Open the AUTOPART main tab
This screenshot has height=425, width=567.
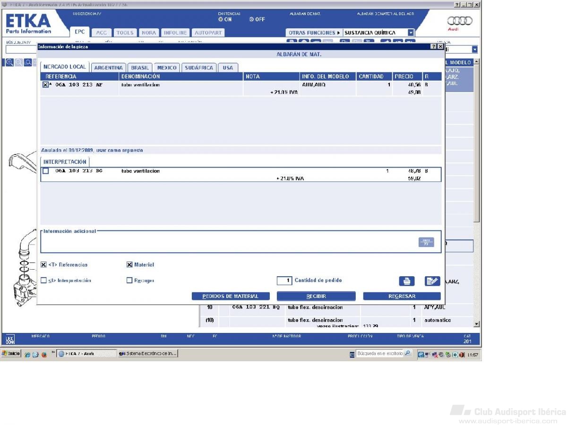click(208, 33)
